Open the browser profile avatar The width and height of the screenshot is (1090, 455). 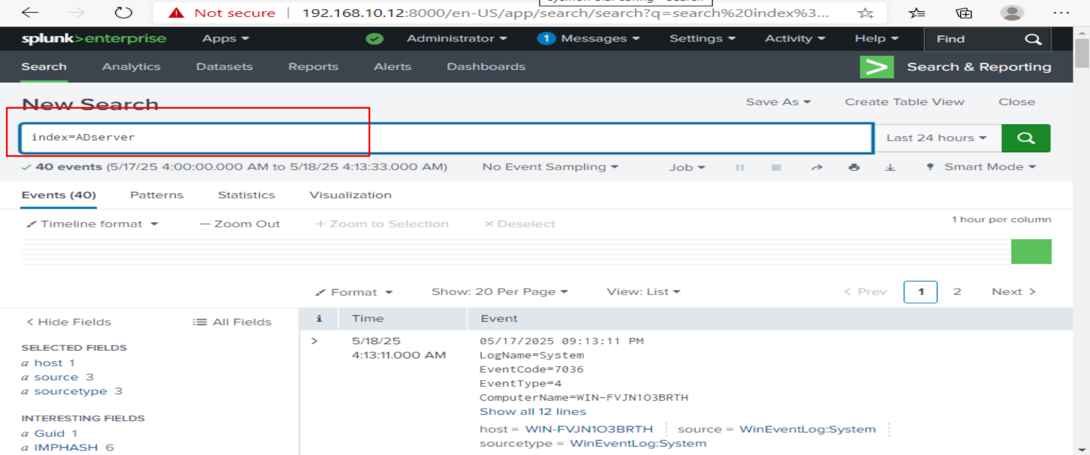pos(1012,12)
